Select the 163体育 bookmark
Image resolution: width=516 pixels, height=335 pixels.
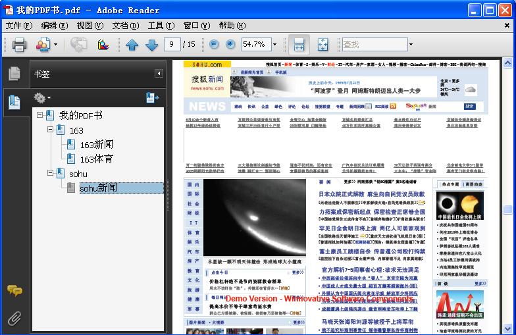[97, 159]
